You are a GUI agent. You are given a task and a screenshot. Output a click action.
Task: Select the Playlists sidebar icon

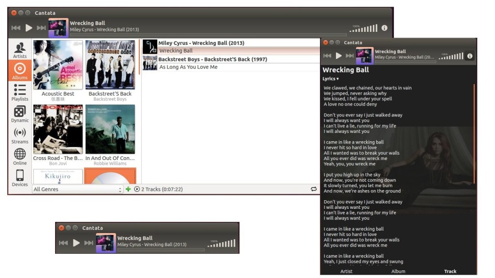tap(19, 92)
